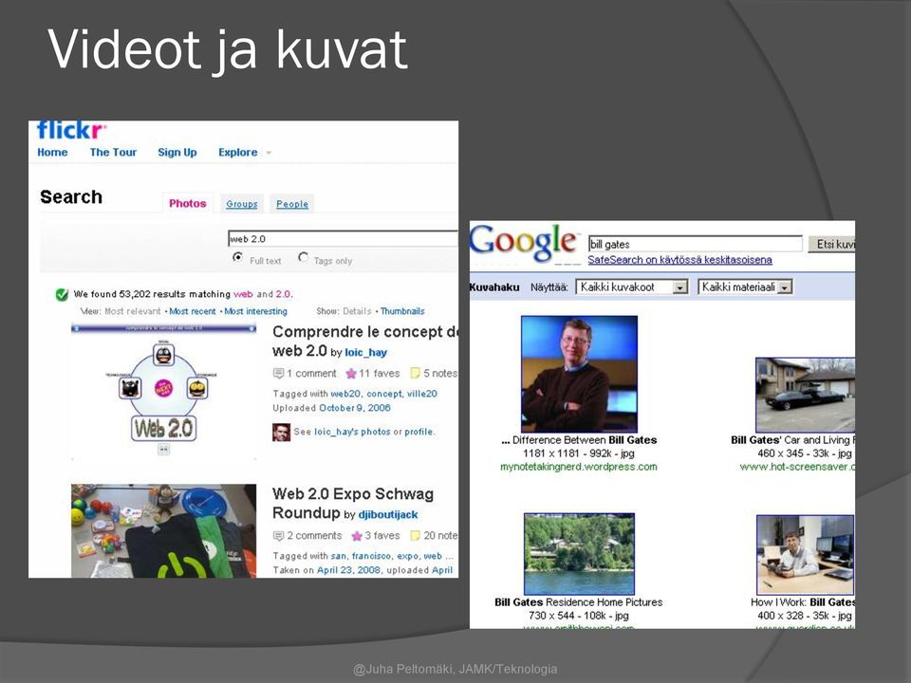Image resolution: width=911 pixels, height=683 pixels.
Task: Click the 2 comments count text
Action: tap(314, 535)
